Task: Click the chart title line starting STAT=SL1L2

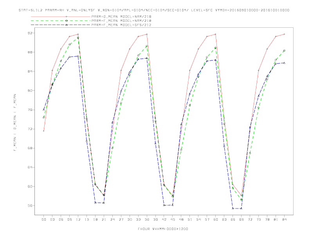Action: pos(154,10)
